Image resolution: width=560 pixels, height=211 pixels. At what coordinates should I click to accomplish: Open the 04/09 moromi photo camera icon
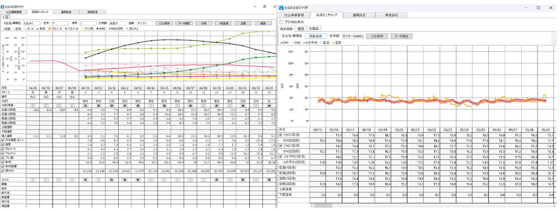coord(86,106)
